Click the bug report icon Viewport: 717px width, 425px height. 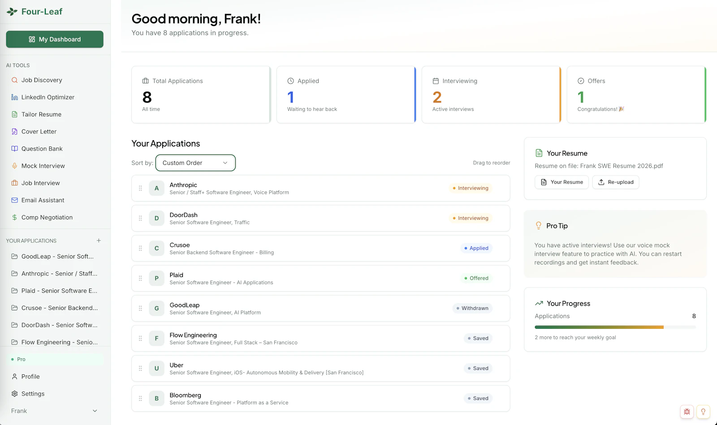(x=687, y=412)
